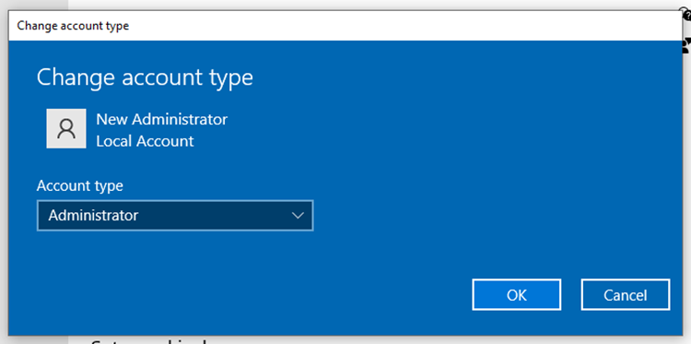Click the people feedback icon behind the dialog
This screenshot has width=691, height=344.
(686, 46)
